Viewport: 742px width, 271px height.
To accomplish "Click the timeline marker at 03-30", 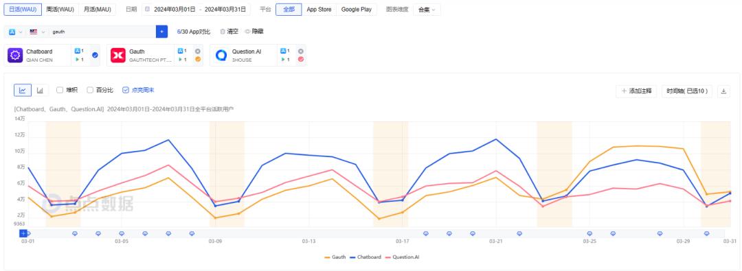I will point(706,234).
